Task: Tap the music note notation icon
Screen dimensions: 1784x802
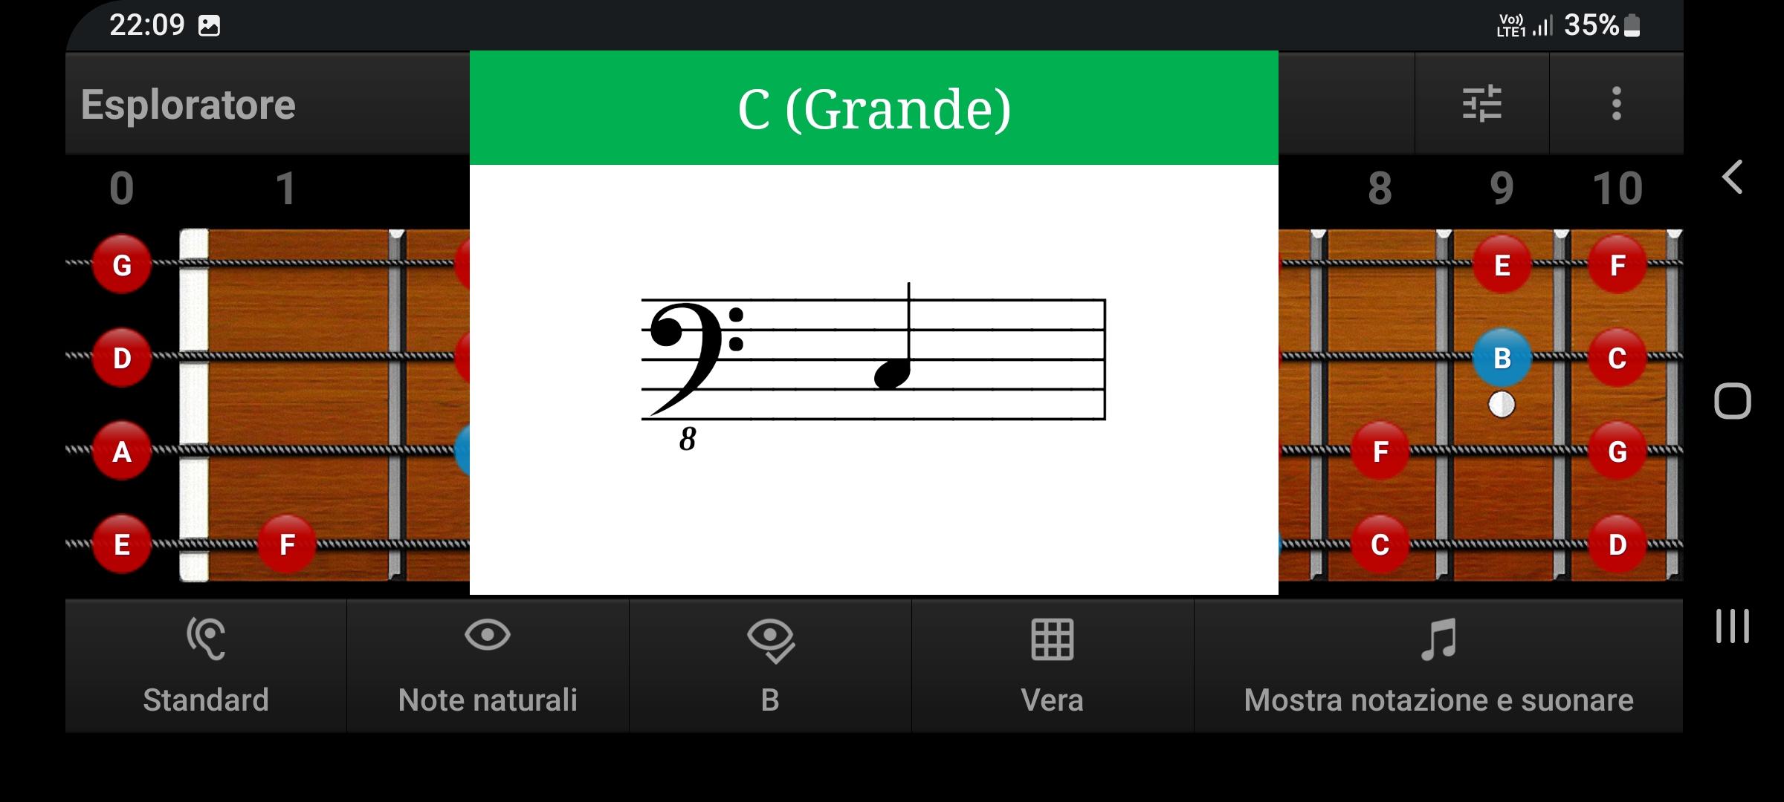Action: pos(1438,639)
